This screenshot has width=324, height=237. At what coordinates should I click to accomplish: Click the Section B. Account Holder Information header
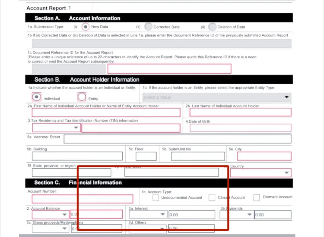coord(159,79)
